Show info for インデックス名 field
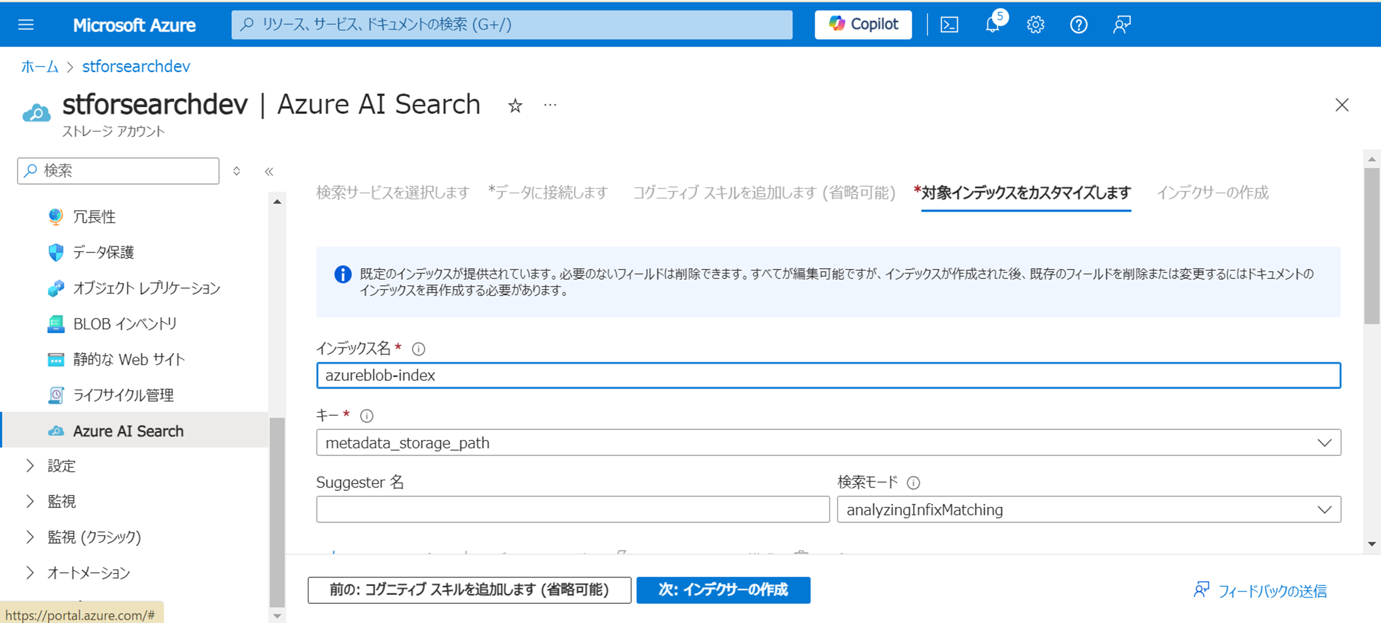1381x623 pixels. (x=419, y=350)
